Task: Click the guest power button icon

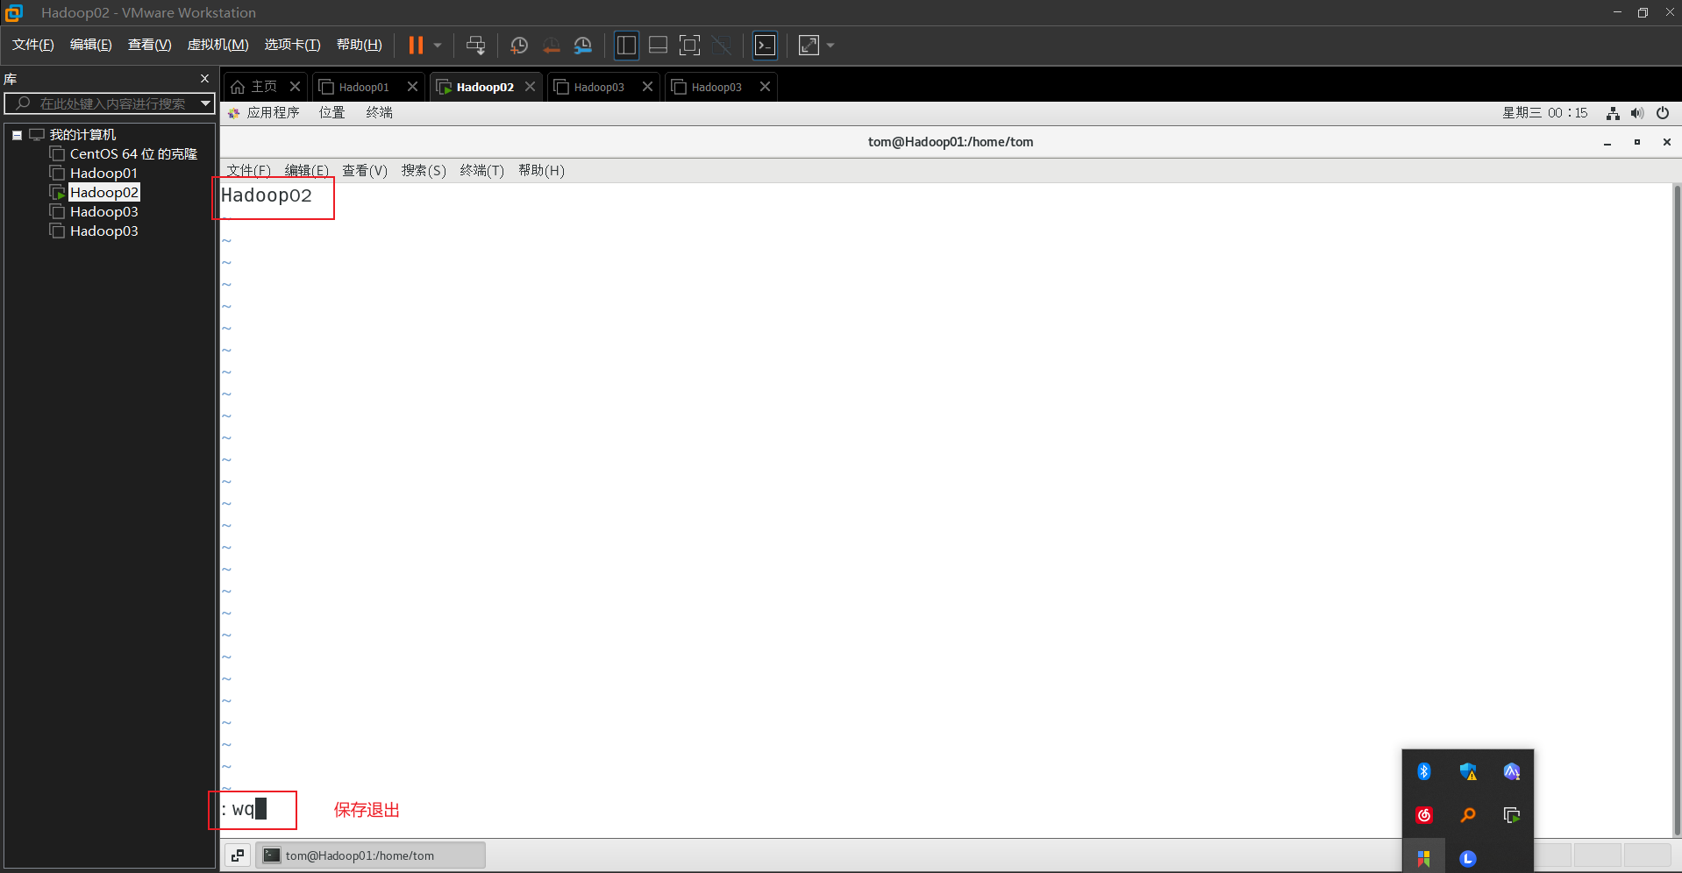Action: click(x=1662, y=113)
